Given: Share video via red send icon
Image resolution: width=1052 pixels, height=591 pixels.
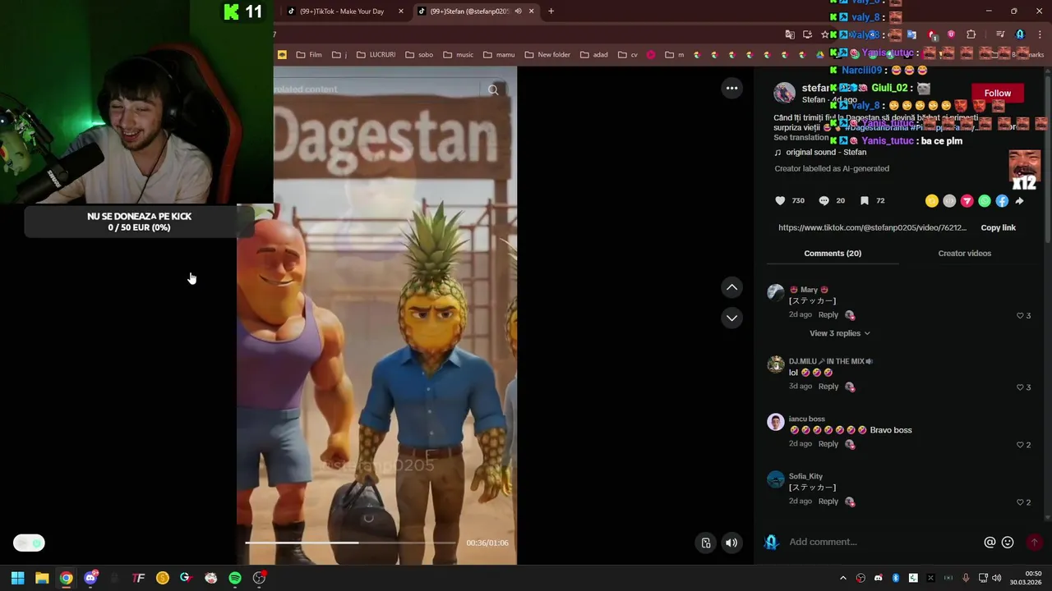Looking at the screenshot, I should 967,201.
